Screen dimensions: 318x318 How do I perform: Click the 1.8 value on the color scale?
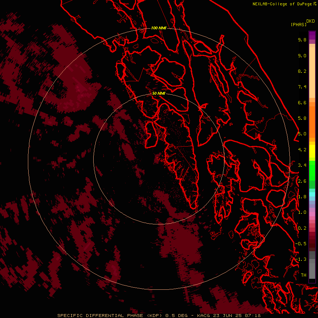pyautogui.click(x=302, y=197)
